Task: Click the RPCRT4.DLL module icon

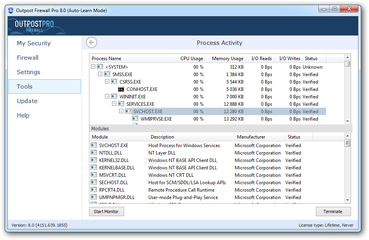Action: tap(94, 190)
